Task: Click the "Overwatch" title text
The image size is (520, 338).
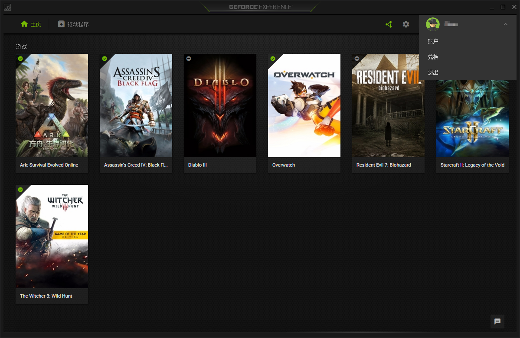Action: pyautogui.click(x=284, y=165)
